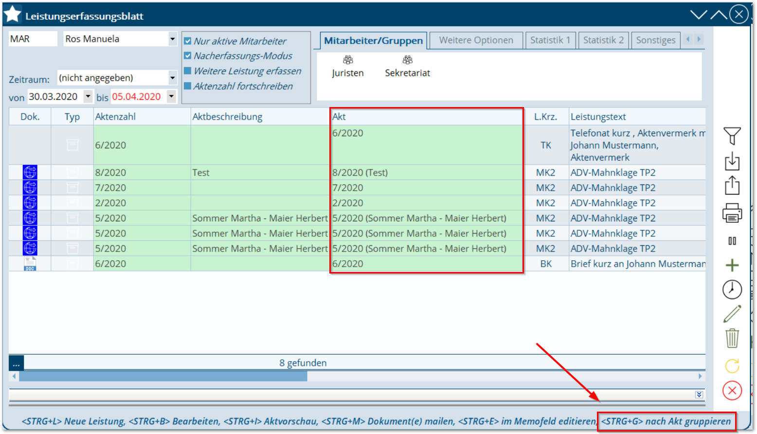
Task: Open the Statistik 1 tab
Action: pyautogui.click(x=550, y=40)
